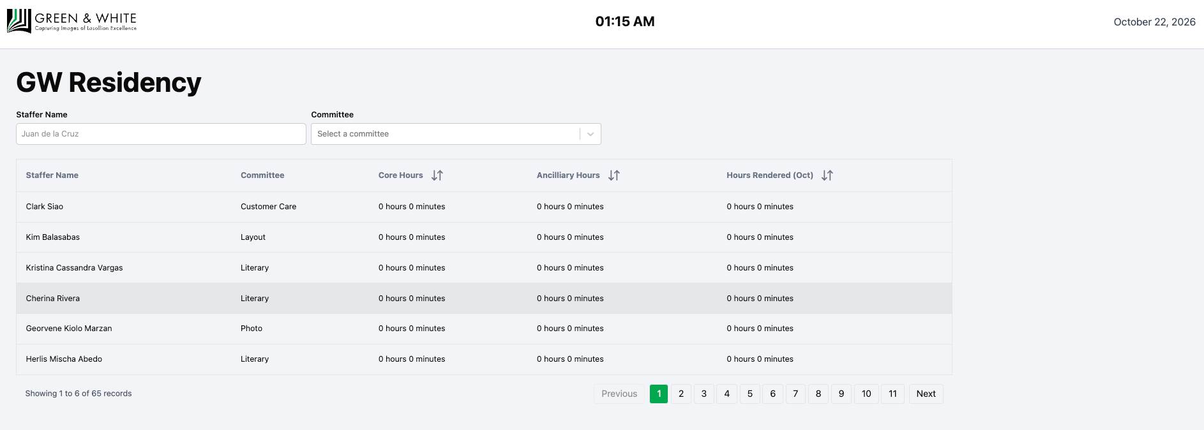Click Layout committee cell
The width and height of the screenshot is (1204, 430).
click(x=253, y=237)
